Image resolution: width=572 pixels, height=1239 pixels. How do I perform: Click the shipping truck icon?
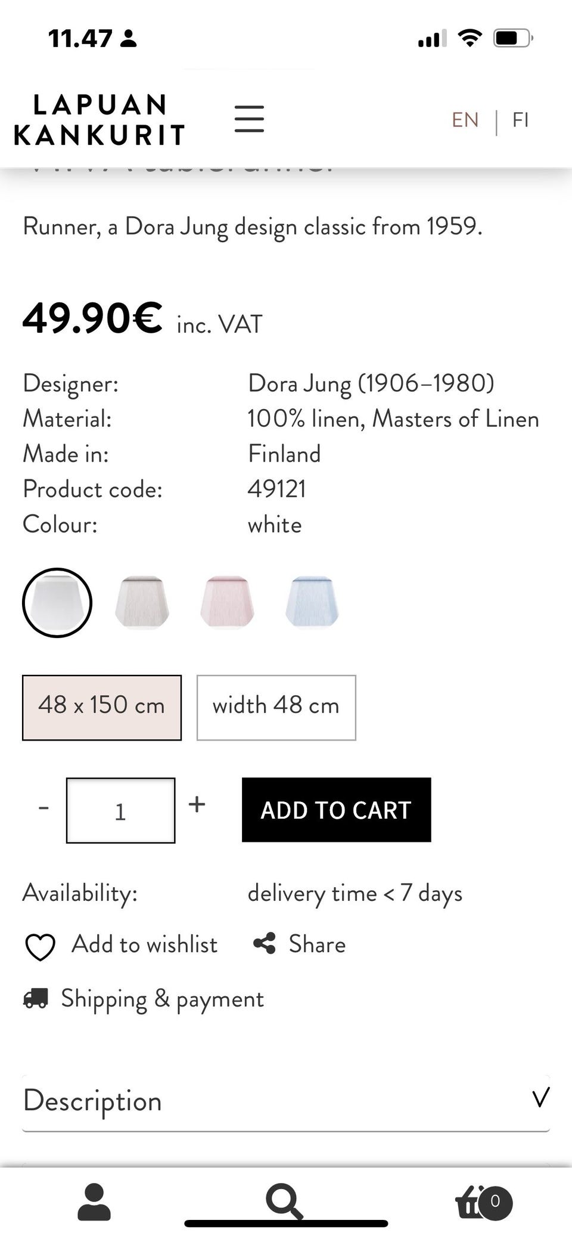tap(35, 998)
